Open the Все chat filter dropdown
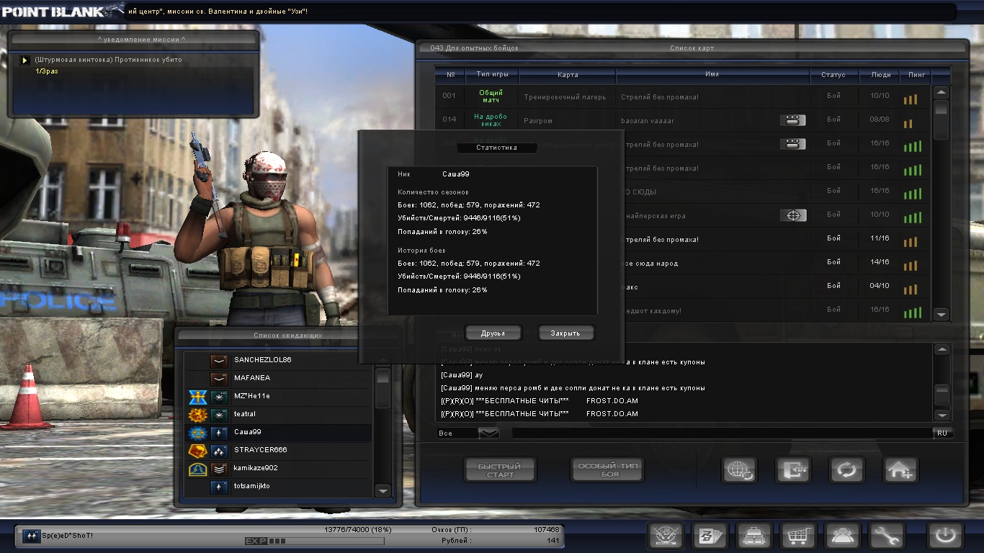 click(489, 433)
